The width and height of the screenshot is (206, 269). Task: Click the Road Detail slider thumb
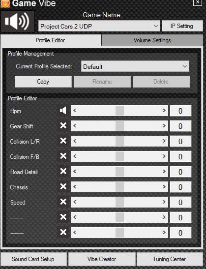(119, 172)
